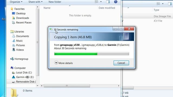The height and width of the screenshot is (97, 173).
Task: Expand More details in copy dialog
Action: pyautogui.click(x=64, y=63)
